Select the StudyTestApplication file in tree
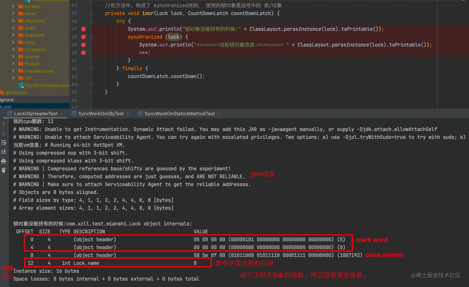 [x=47, y=85]
